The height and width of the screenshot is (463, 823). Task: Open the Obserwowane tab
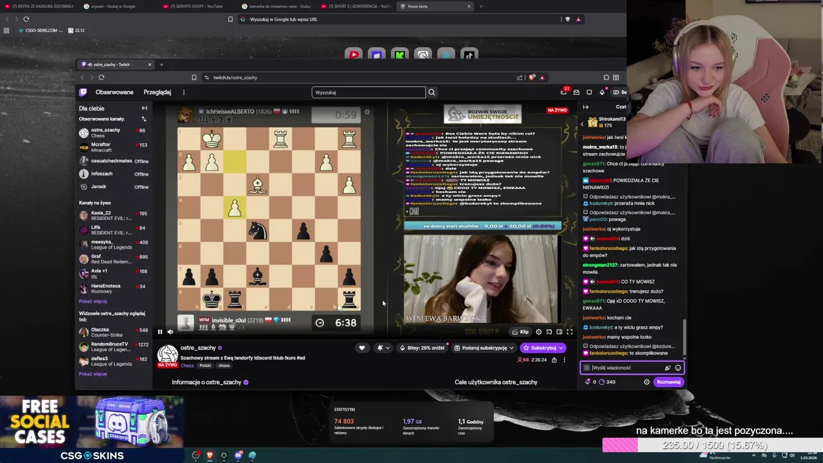114,92
